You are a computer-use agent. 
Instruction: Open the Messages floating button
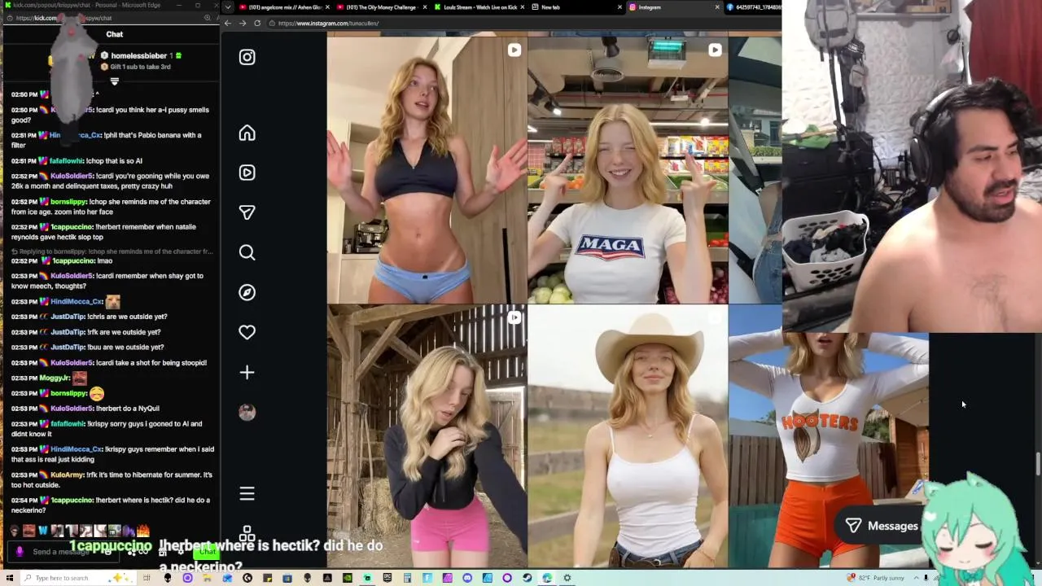[x=882, y=526]
